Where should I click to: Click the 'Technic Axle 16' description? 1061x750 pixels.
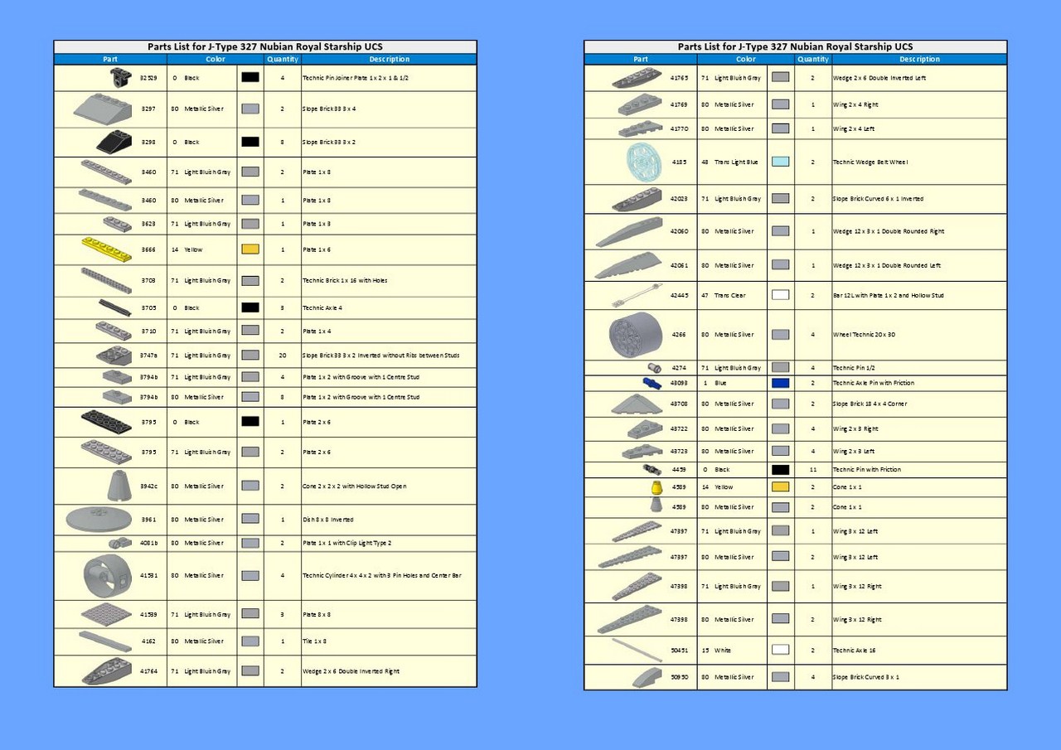pos(854,651)
